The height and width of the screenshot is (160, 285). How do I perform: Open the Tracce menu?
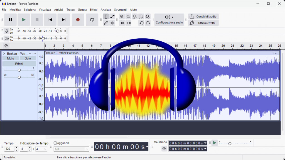pyautogui.click(x=70, y=10)
